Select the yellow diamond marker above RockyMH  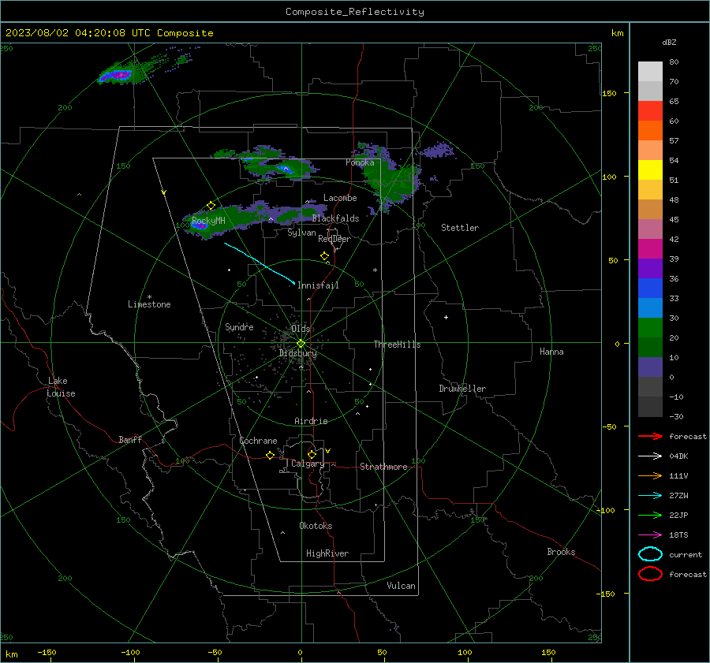211,206
